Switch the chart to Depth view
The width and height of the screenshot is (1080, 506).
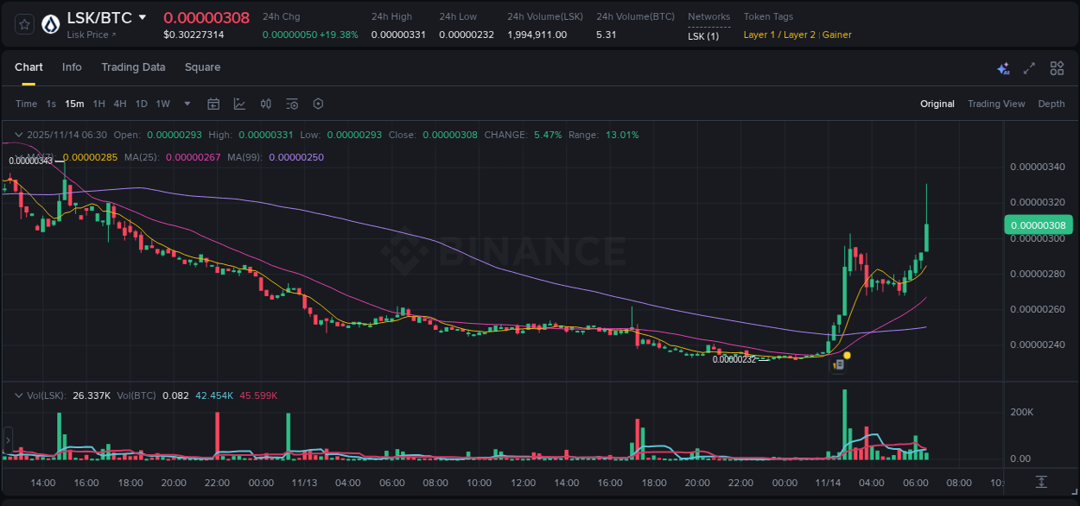pyautogui.click(x=1051, y=104)
